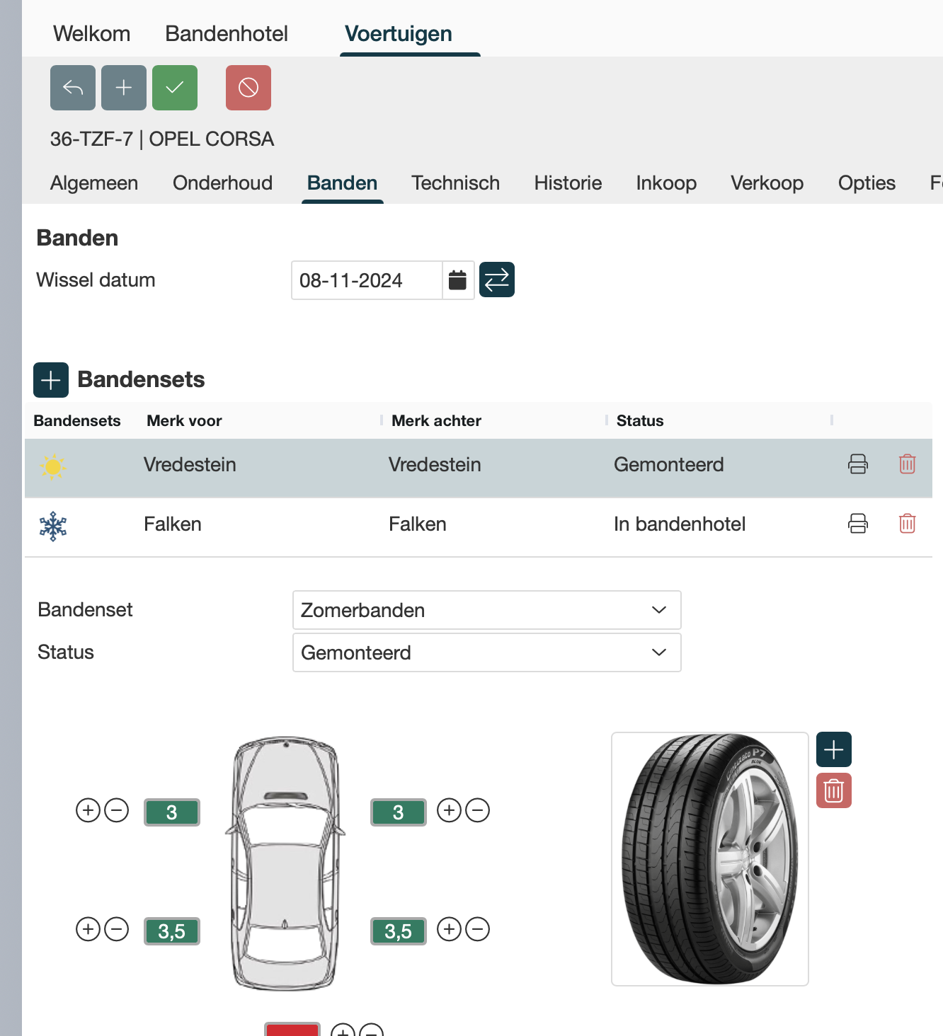Decrease front-right tire tread depth

click(478, 810)
